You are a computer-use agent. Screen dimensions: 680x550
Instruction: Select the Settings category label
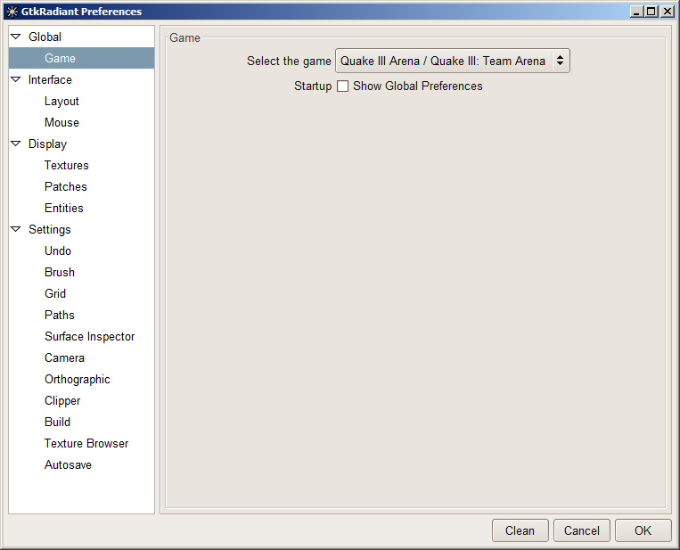[49, 229]
